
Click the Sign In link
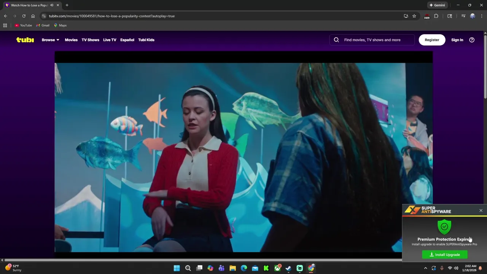point(457,40)
